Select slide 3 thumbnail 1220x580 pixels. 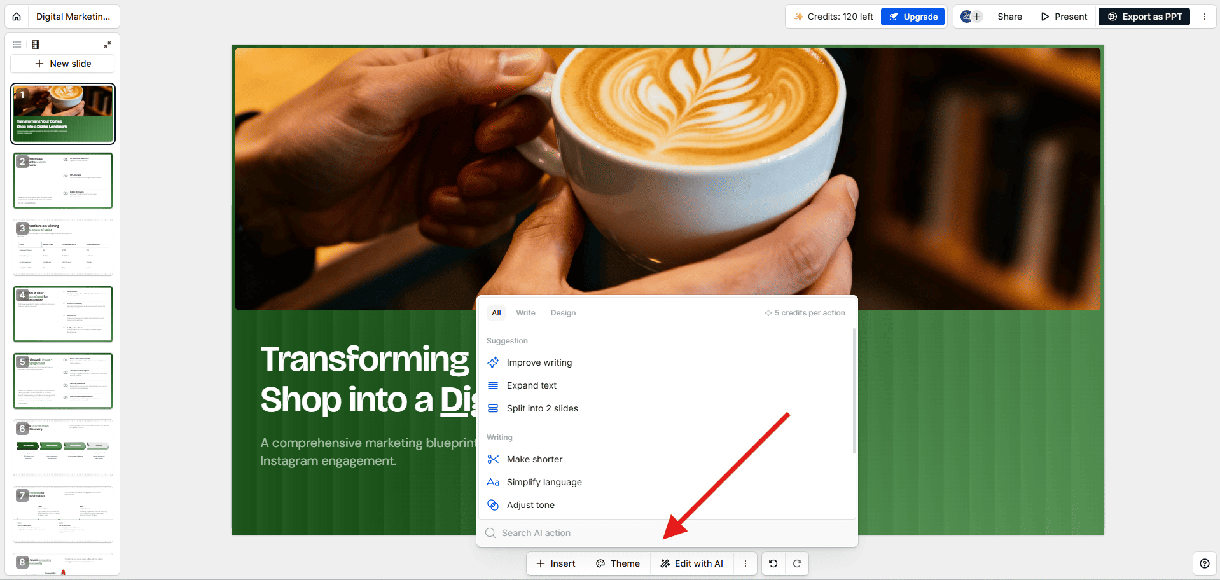[x=63, y=247]
